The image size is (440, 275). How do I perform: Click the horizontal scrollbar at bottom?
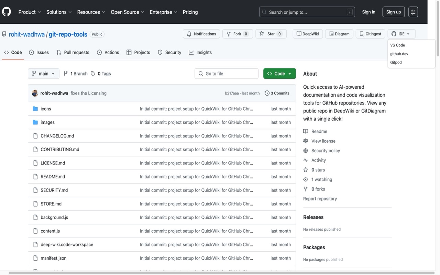[222, 273]
